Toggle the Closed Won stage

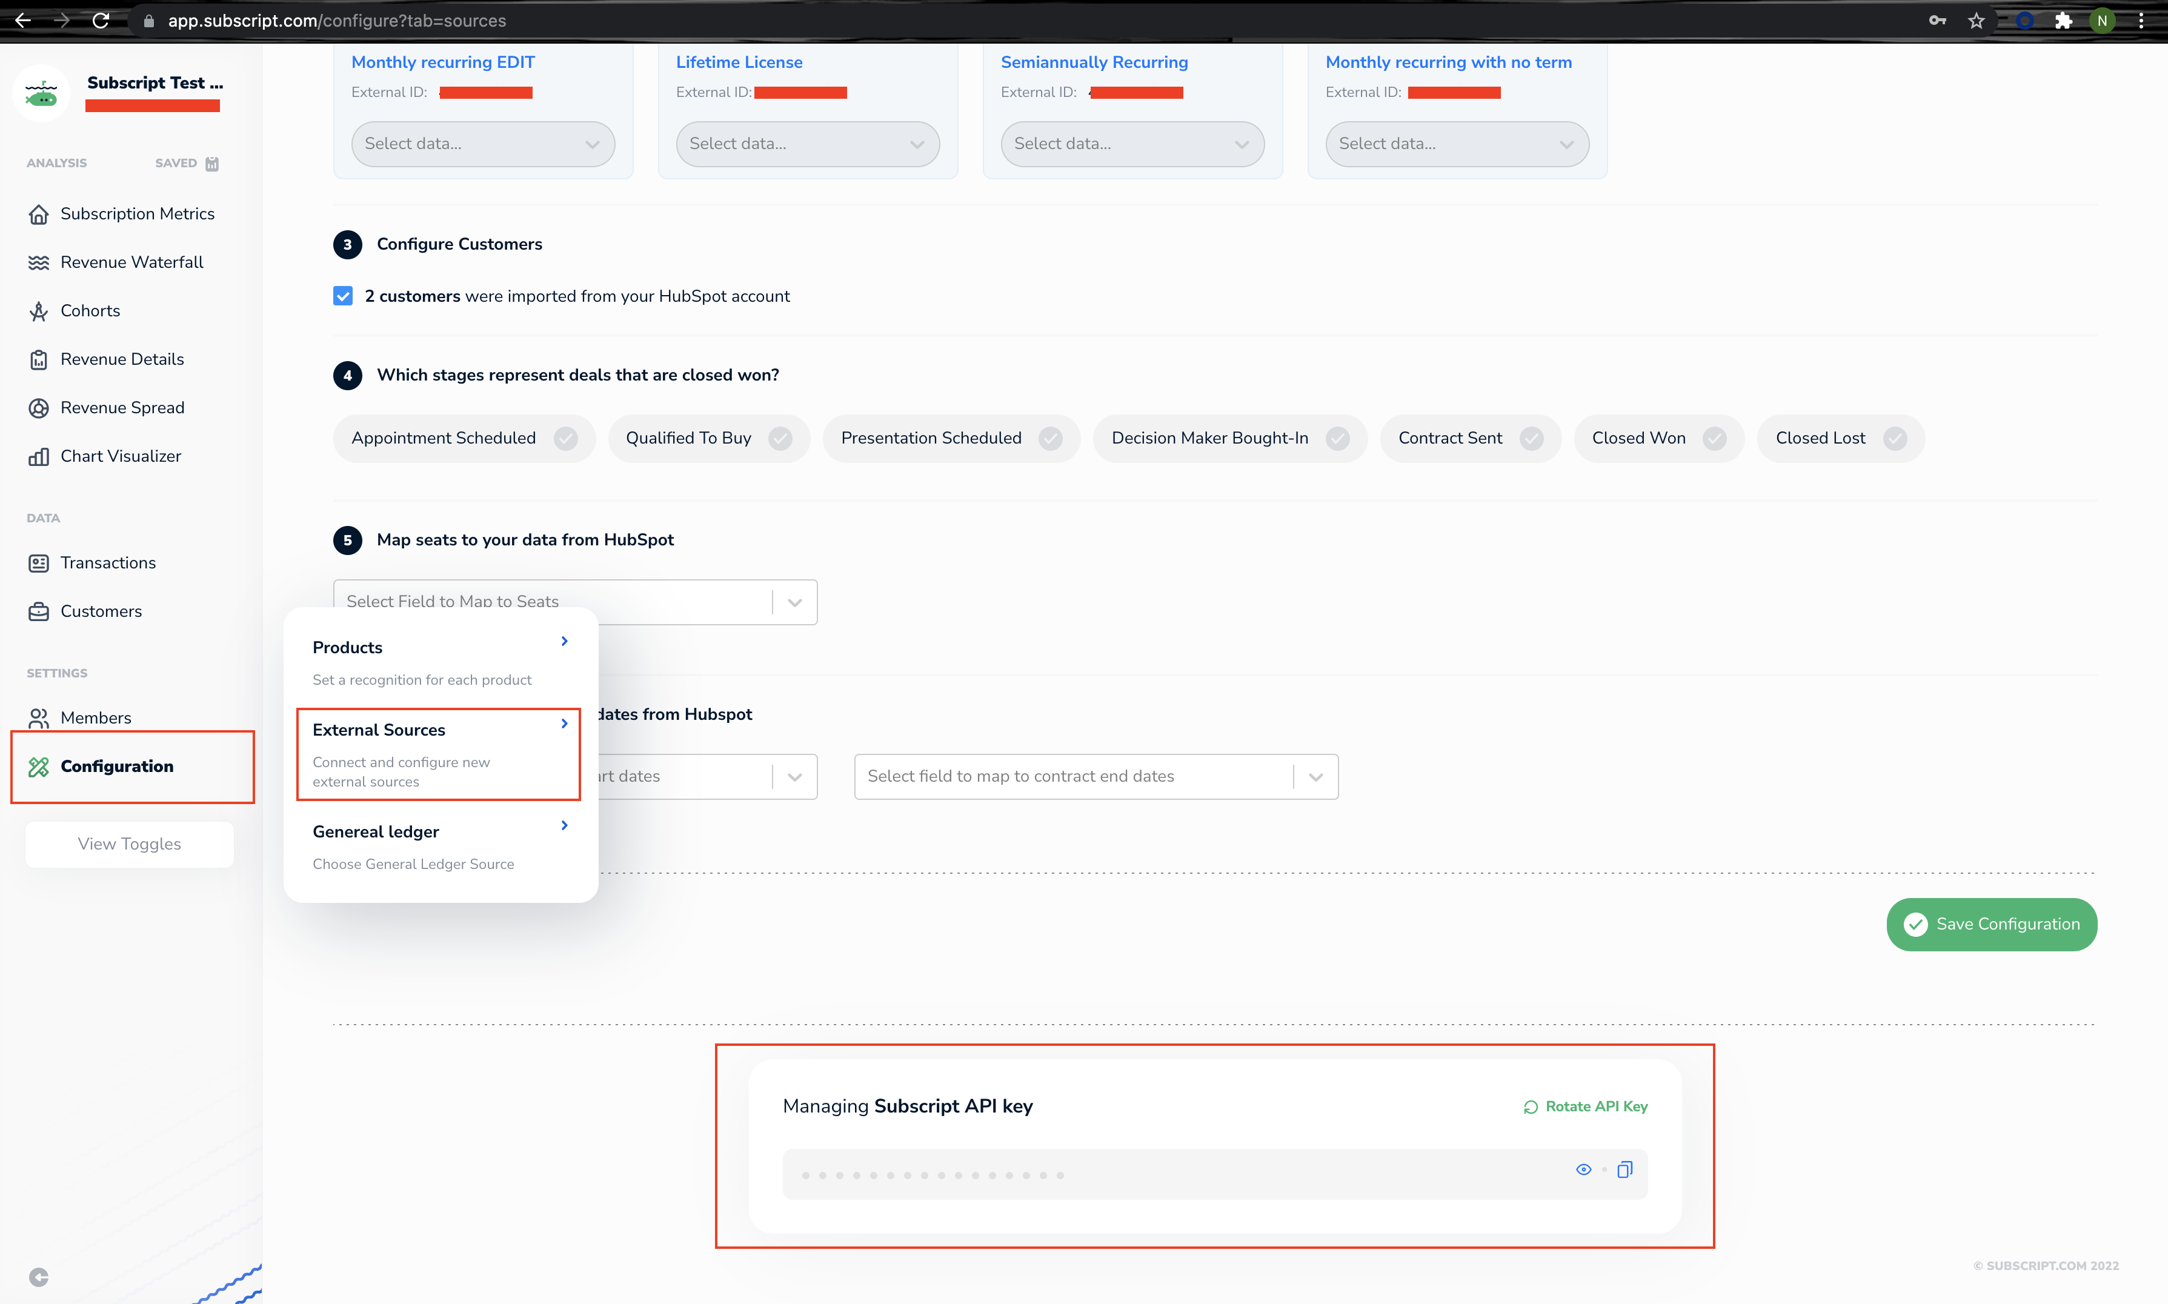point(1658,437)
